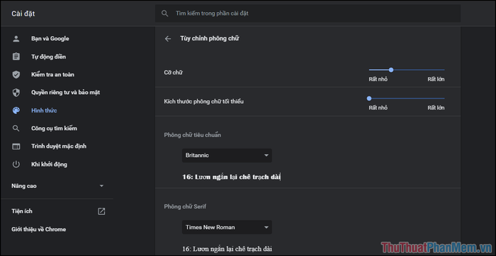Select the Hình thức menu item
Viewport: 496px width, 256px height.
click(x=44, y=110)
